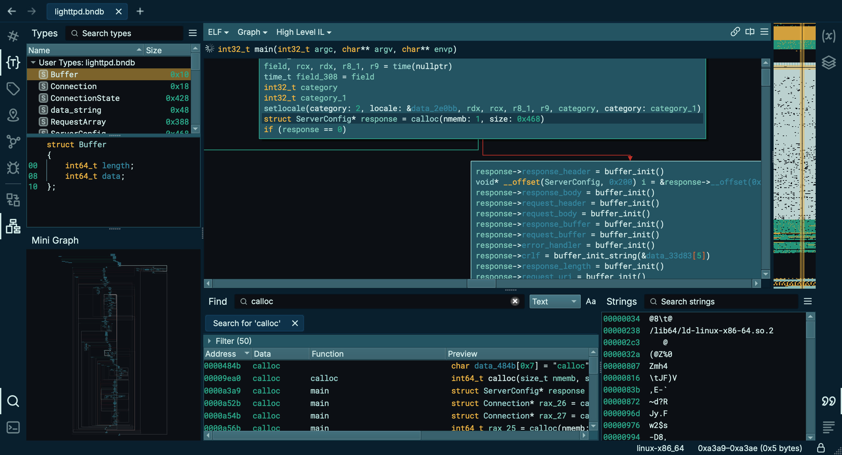Screen dimensions: 842x455
Task: Open the console terminal sidebar icon
Action: [x=13, y=427]
